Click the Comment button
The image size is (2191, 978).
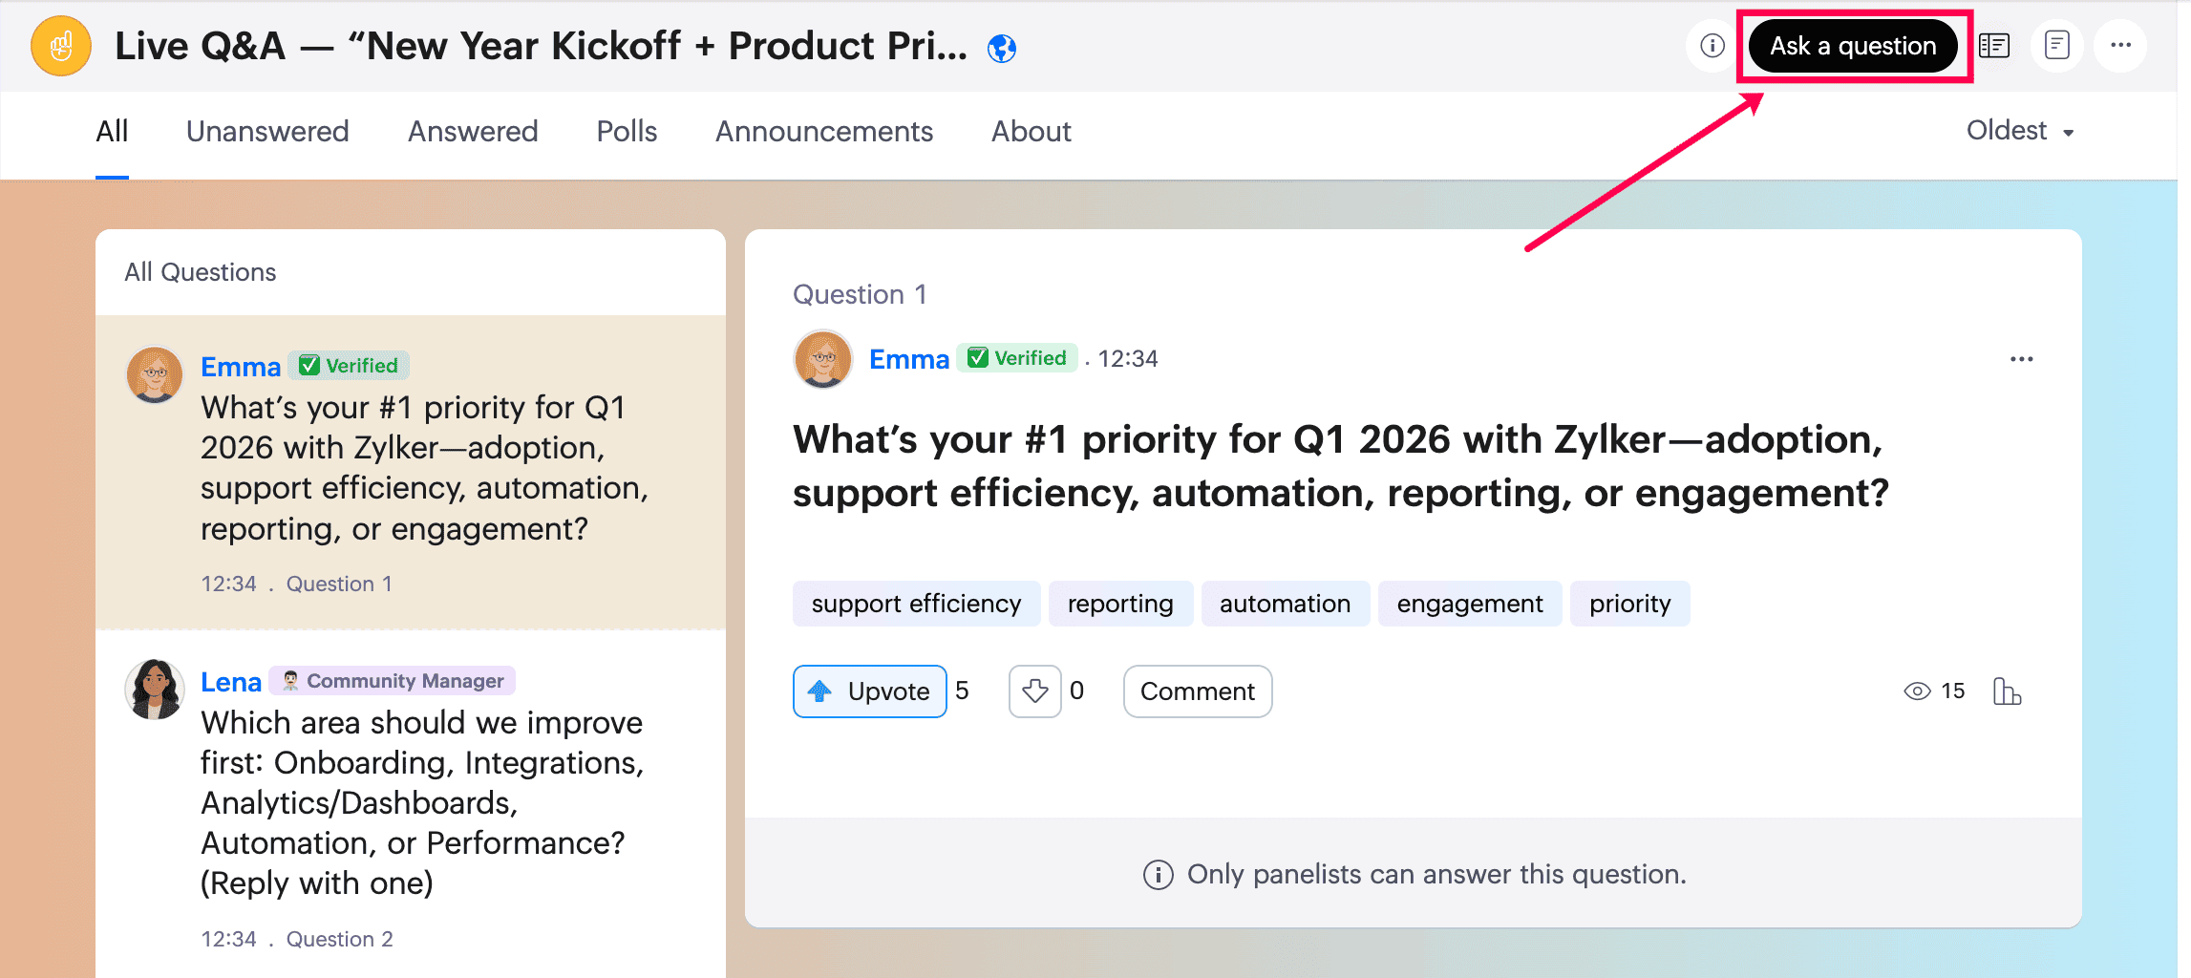click(x=1198, y=691)
